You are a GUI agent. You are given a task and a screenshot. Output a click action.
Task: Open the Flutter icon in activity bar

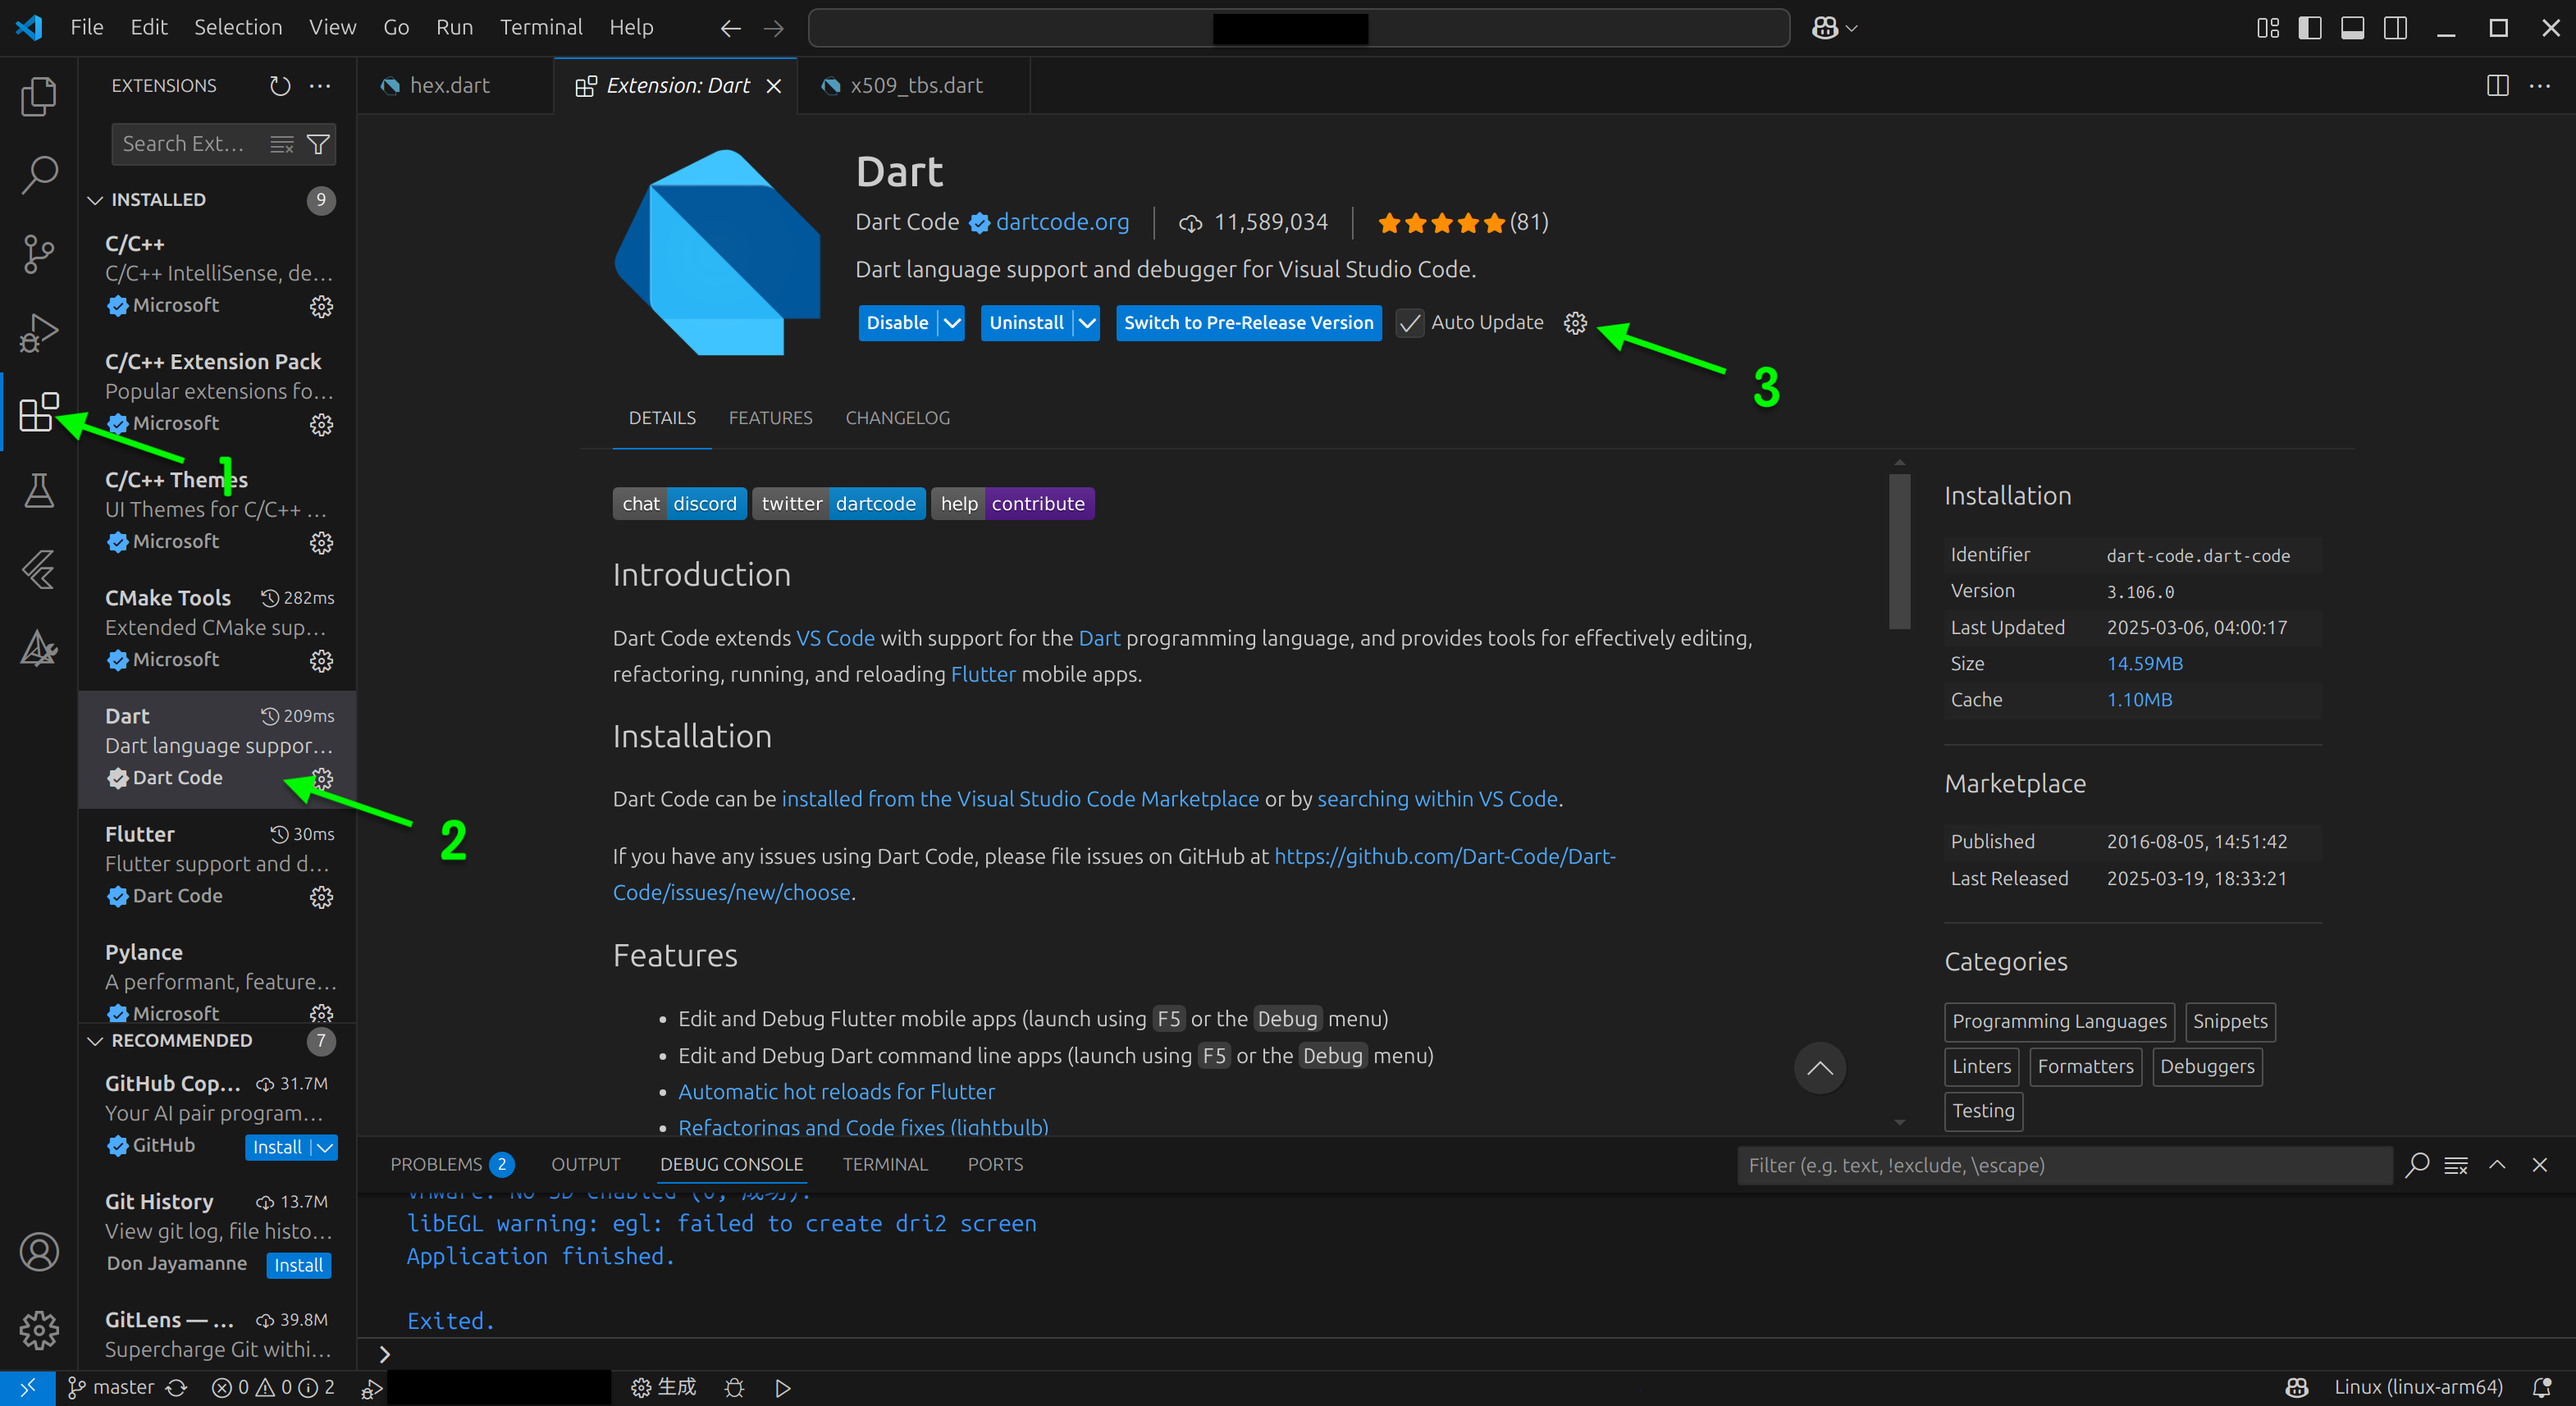[38, 570]
